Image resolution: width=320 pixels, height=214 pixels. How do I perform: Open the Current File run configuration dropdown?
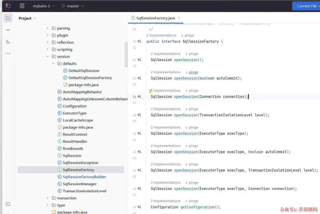click(x=307, y=6)
